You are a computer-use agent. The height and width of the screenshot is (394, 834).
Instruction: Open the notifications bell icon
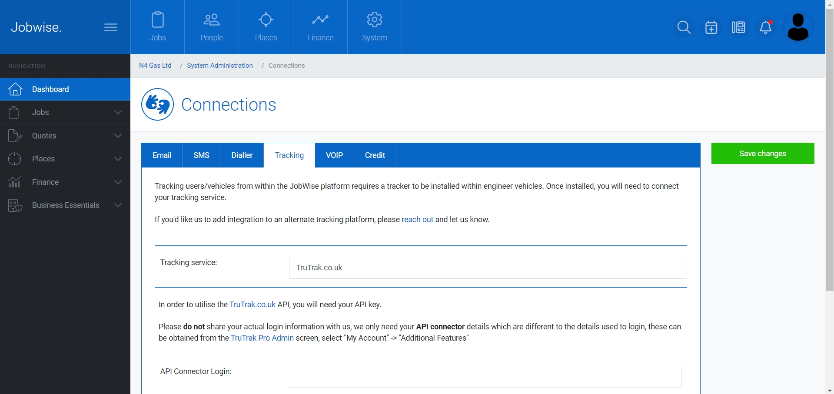pyautogui.click(x=766, y=27)
